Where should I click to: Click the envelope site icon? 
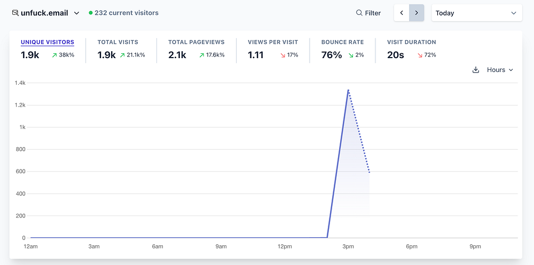15,13
